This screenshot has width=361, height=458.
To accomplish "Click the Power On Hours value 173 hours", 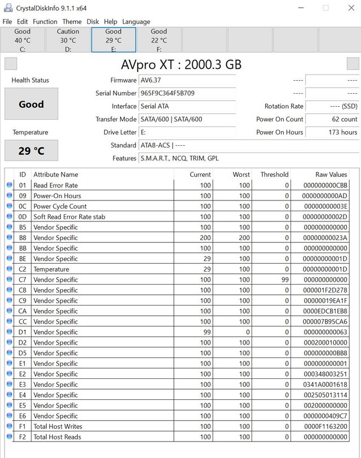I will [x=332, y=132].
